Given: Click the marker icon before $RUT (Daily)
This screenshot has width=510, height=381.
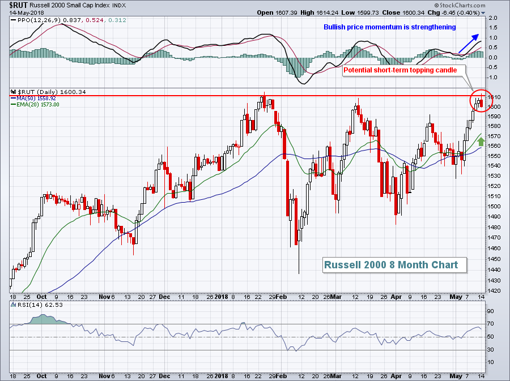Looking at the screenshot, I should pyautogui.click(x=12, y=92).
